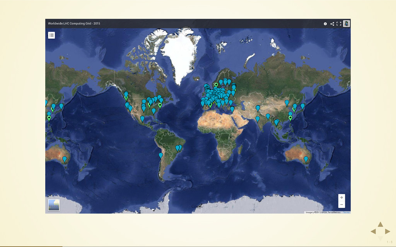
Task: Click the slide progress bar at bottom
Action: tap(198, 246)
